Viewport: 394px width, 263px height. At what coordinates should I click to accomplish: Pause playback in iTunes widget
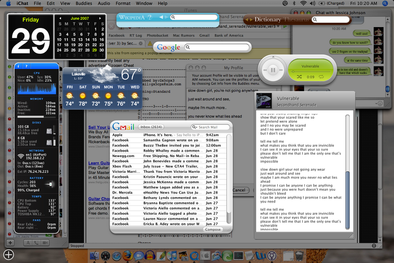tap(273, 70)
